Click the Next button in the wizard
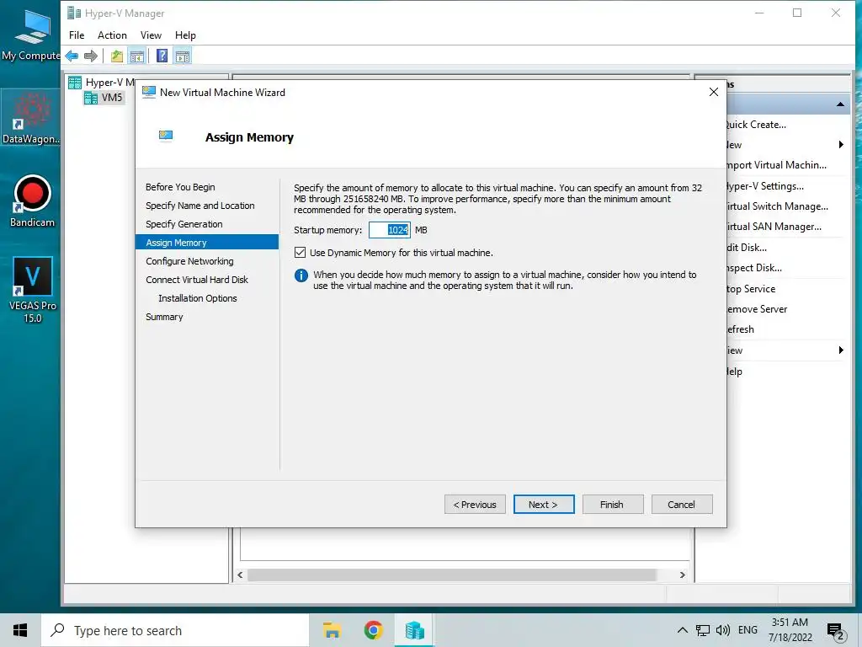The image size is (862, 647). (x=544, y=505)
